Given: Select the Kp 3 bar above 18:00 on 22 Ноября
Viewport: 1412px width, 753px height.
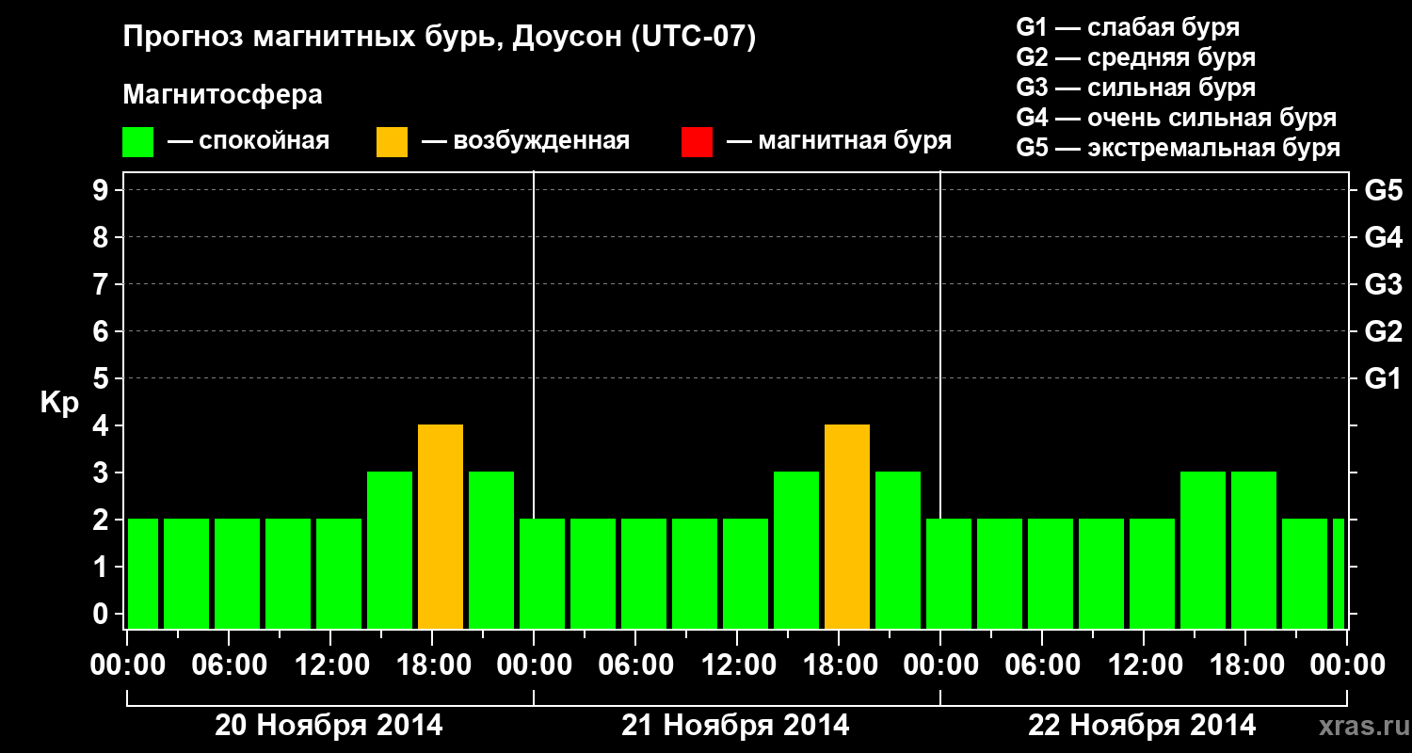Looking at the screenshot, I should (x=1254, y=551).
